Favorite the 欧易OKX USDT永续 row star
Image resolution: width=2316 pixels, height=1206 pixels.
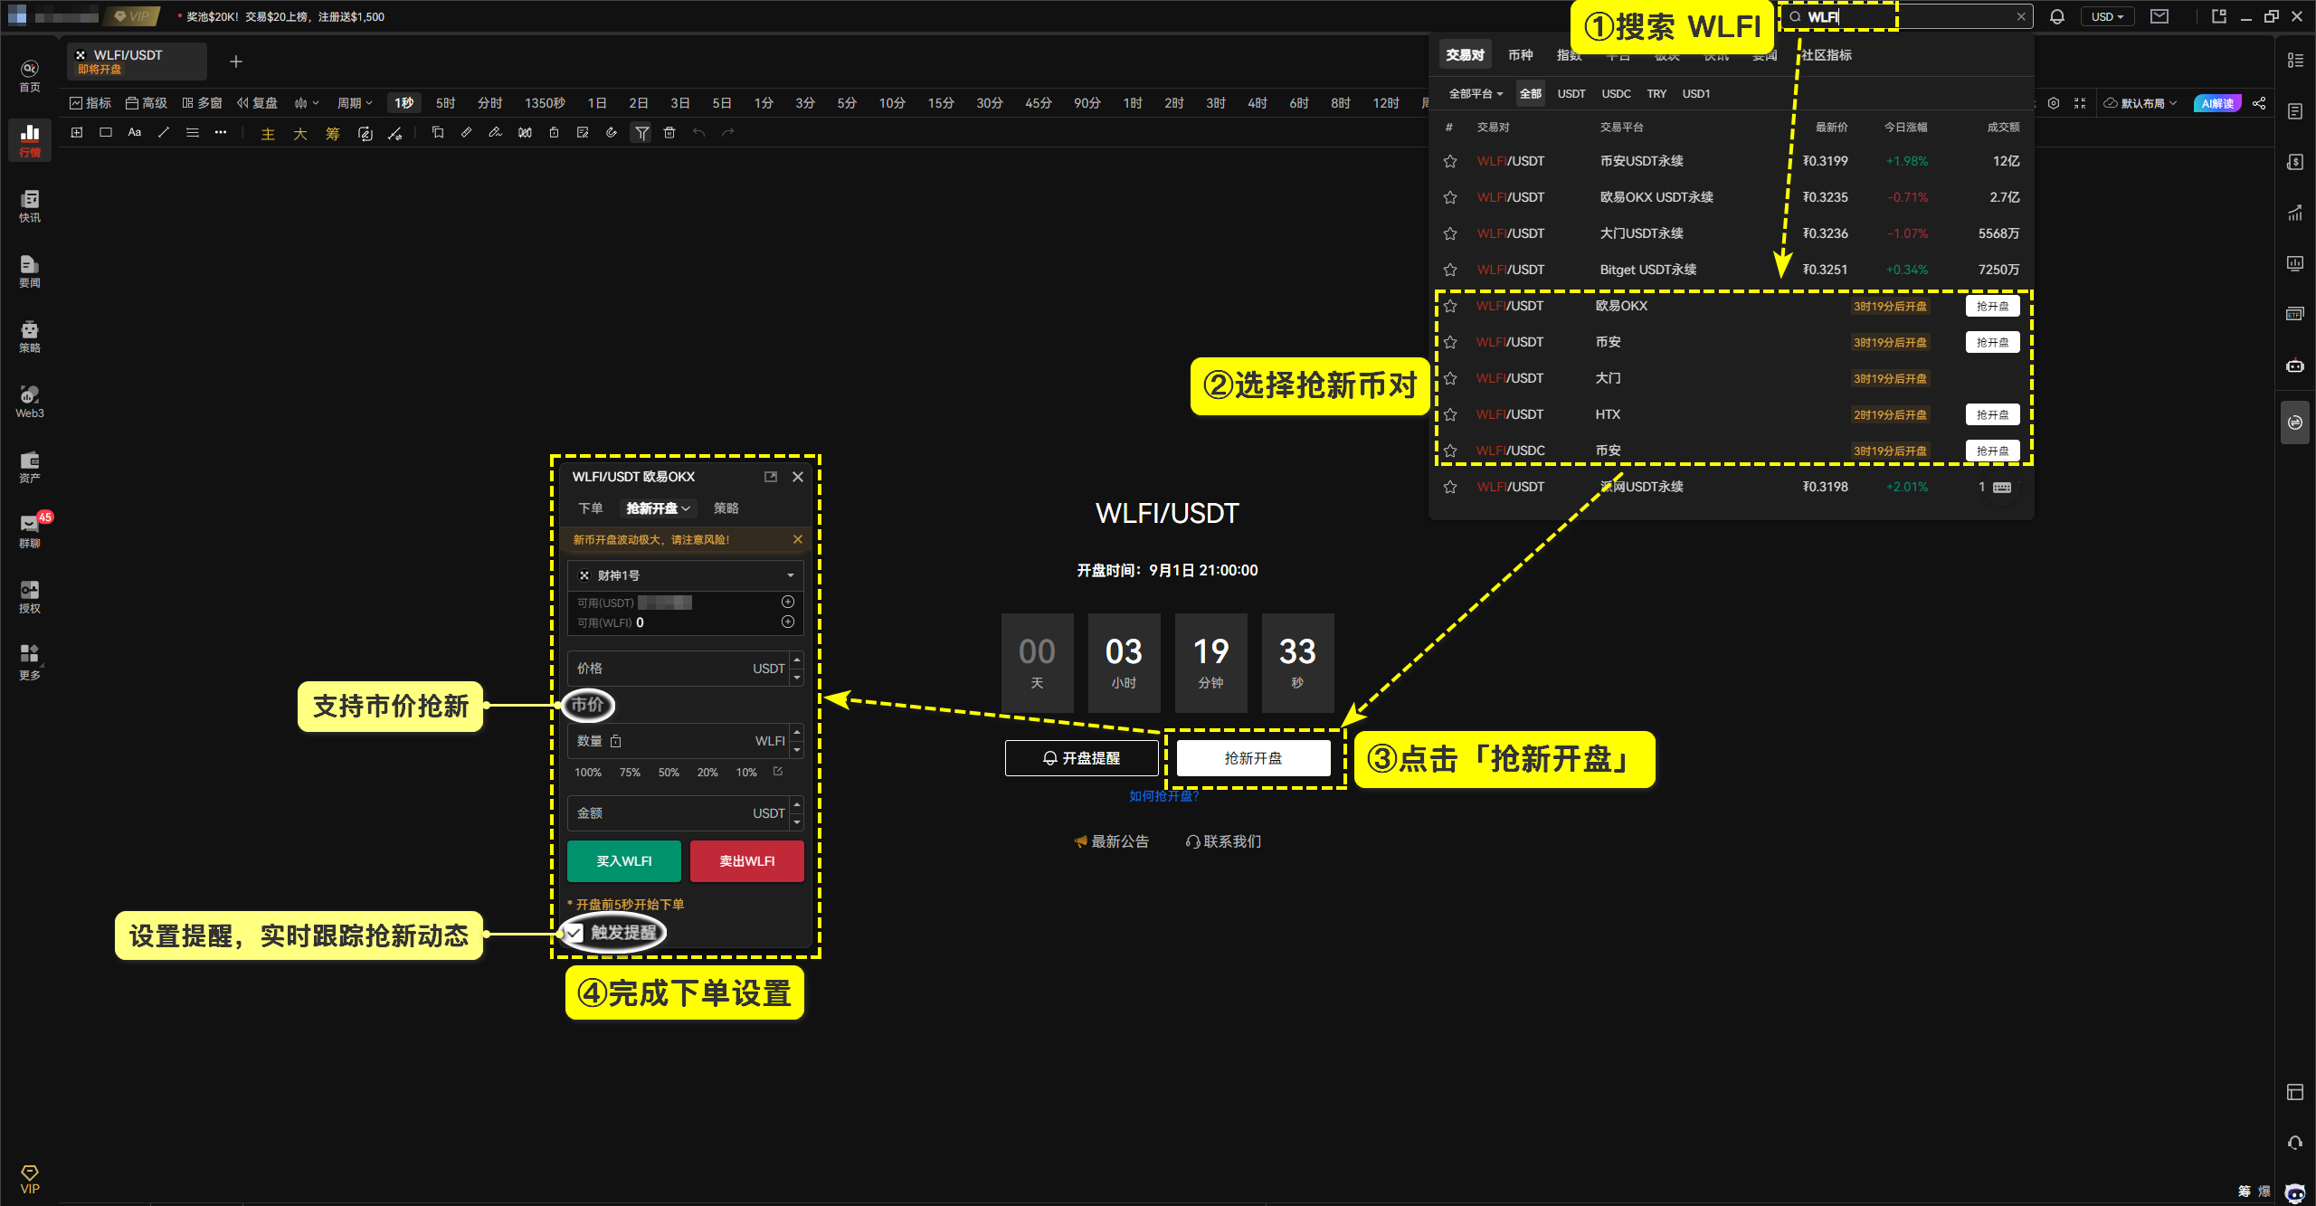point(1450,197)
